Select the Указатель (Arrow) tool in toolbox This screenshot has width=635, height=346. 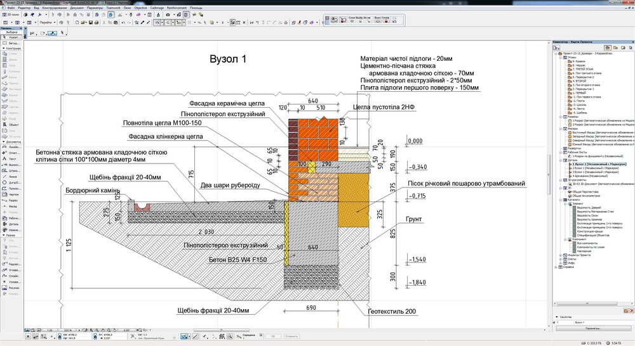(x=11, y=37)
